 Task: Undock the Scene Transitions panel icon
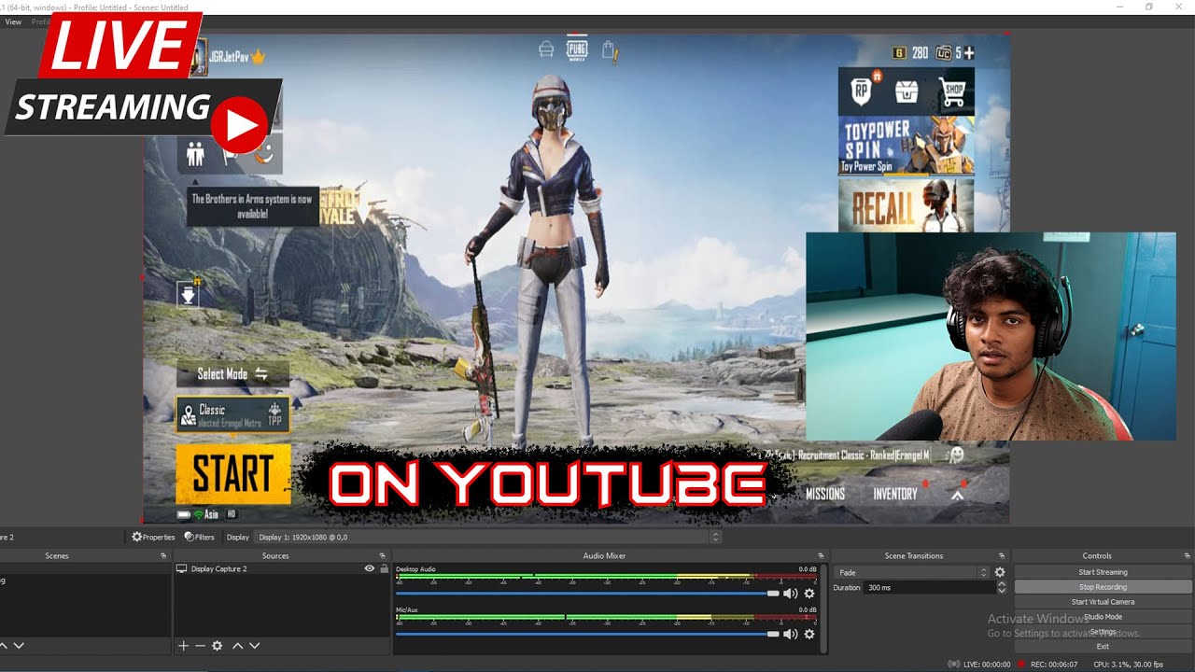coord(1001,555)
